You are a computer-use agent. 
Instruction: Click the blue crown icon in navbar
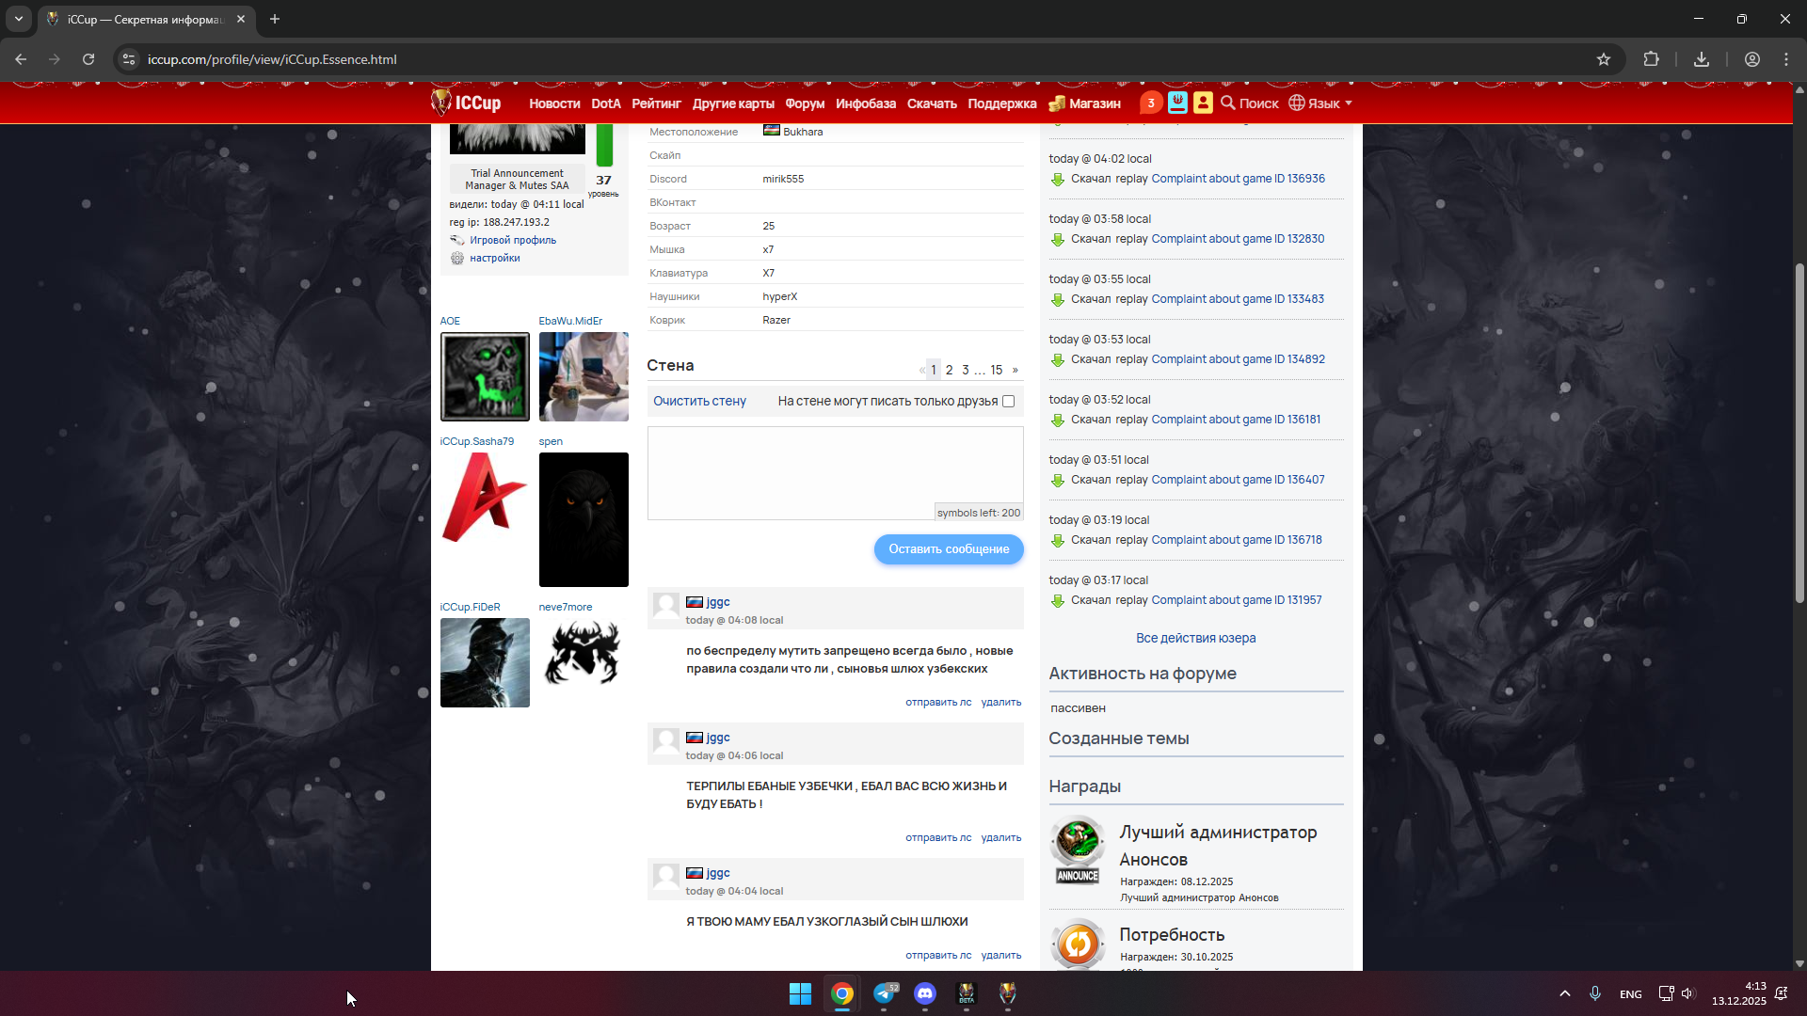tap(1177, 103)
